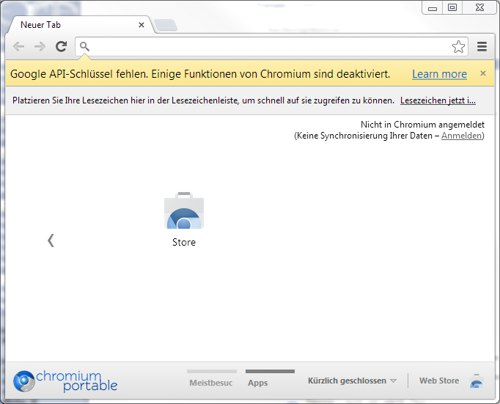Screen dimensions: 500x404
Task: Click the chromium portable logo
Action: [x=65, y=381]
